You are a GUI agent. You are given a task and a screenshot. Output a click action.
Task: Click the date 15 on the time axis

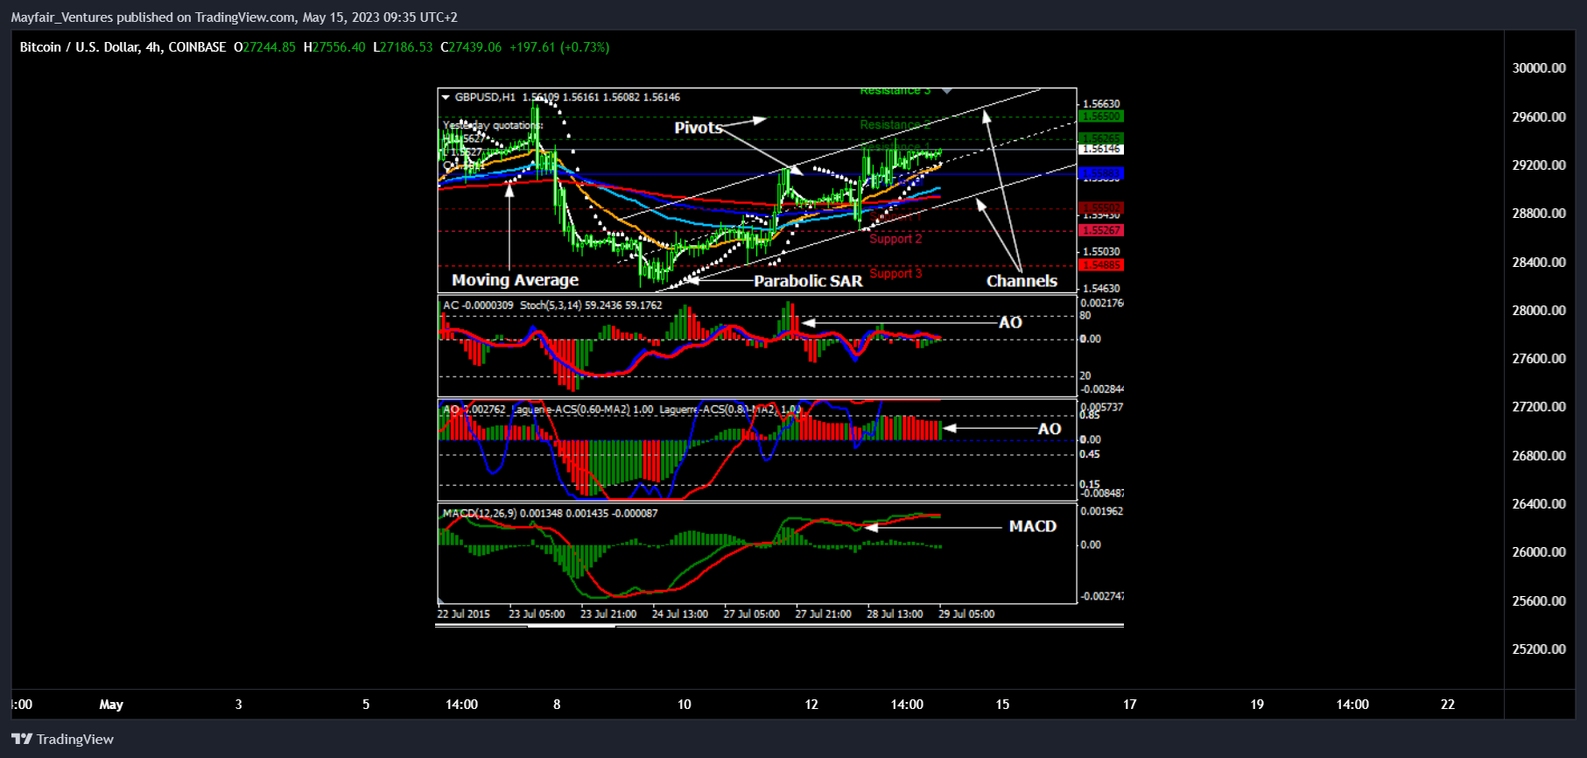coord(1002,705)
